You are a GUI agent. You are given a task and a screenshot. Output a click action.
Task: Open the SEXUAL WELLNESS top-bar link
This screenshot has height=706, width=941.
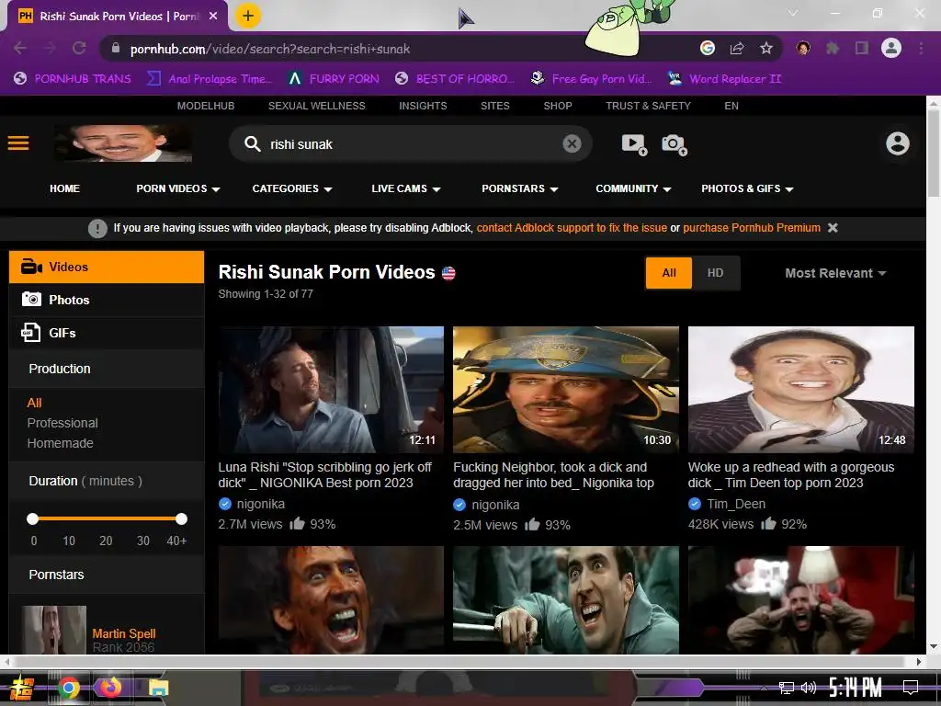(317, 106)
